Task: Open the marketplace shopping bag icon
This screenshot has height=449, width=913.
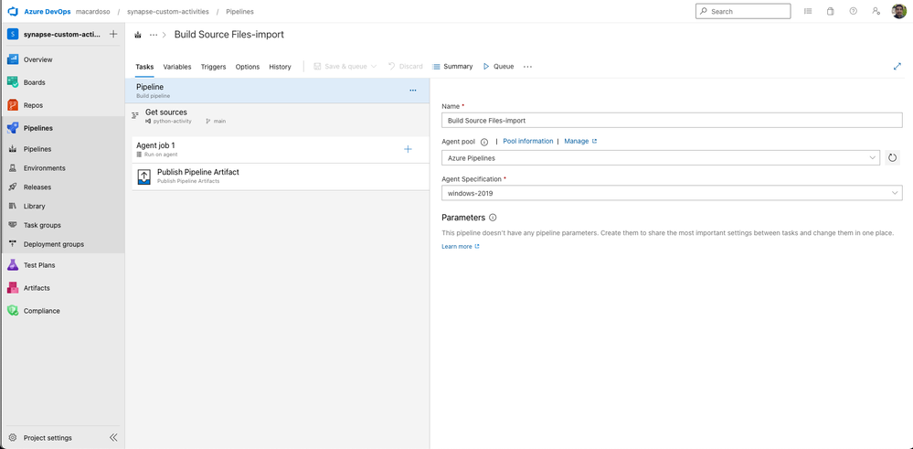Action: (x=831, y=11)
